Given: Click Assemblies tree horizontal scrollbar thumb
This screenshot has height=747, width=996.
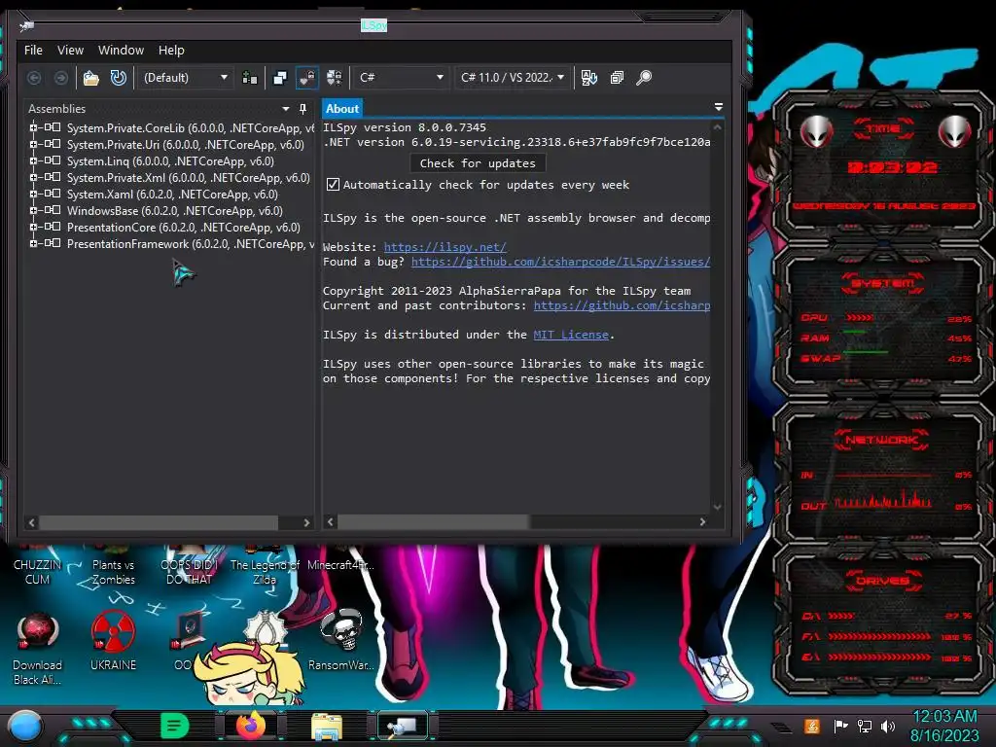Looking at the screenshot, I should click(159, 522).
